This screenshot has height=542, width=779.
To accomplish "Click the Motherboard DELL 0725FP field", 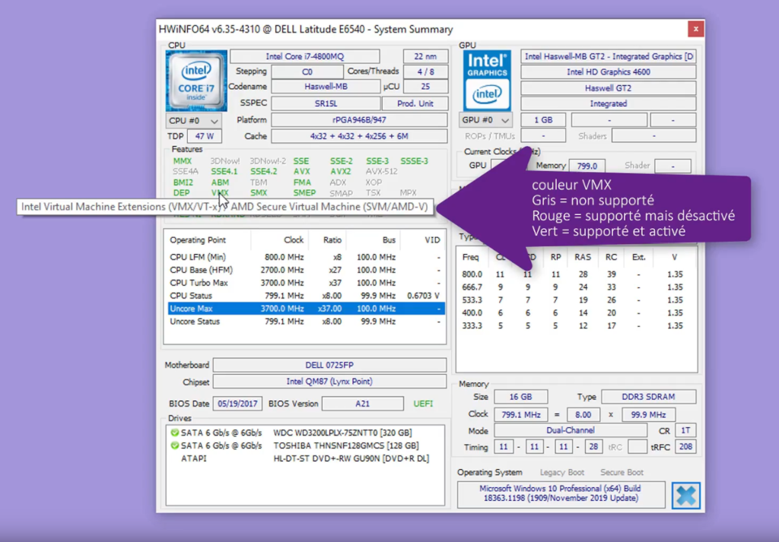I will coord(329,365).
